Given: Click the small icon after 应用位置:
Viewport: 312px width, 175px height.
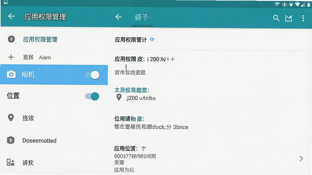Looking at the screenshot, I should pyautogui.click(x=144, y=149).
